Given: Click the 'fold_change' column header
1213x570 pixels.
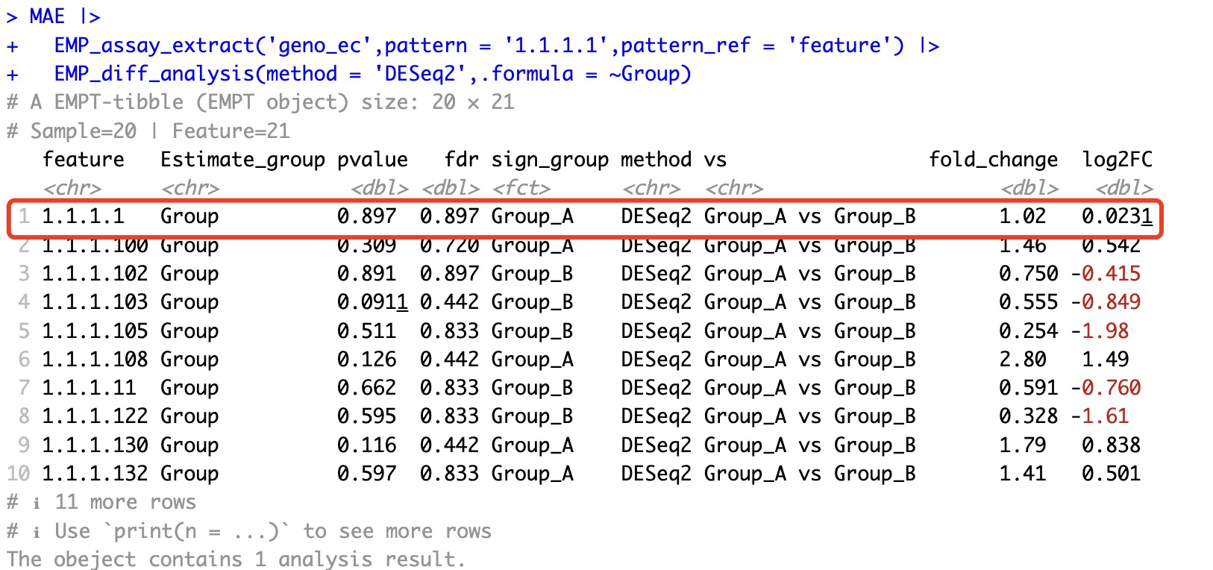Looking at the screenshot, I should (992, 160).
